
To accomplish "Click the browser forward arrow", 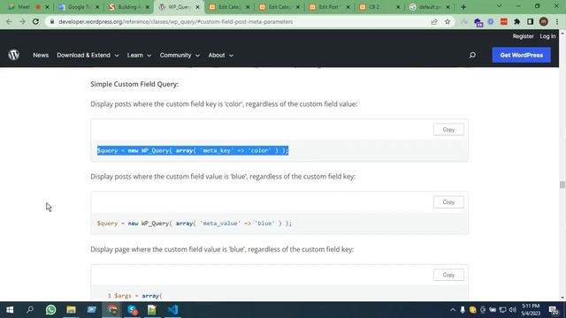I will coord(22,21).
